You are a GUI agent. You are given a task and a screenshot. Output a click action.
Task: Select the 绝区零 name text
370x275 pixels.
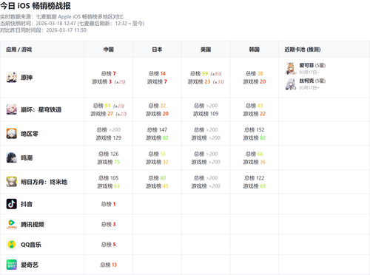pyautogui.click(x=30, y=134)
